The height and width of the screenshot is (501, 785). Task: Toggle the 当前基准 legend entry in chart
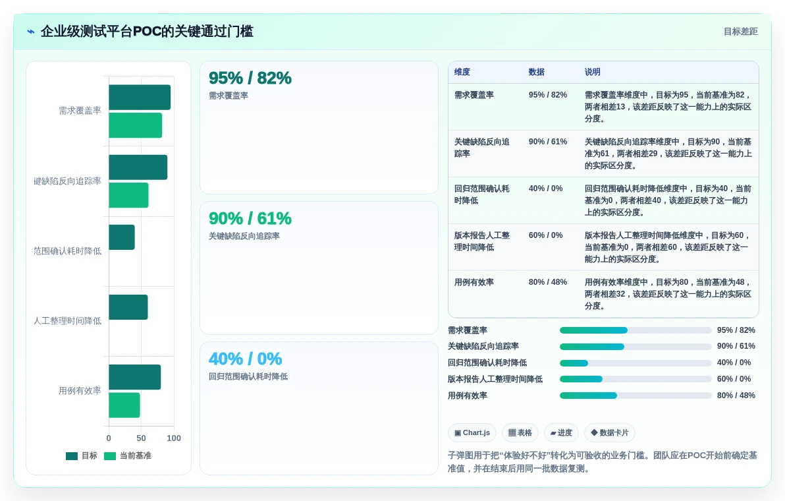[x=127, y=456]
